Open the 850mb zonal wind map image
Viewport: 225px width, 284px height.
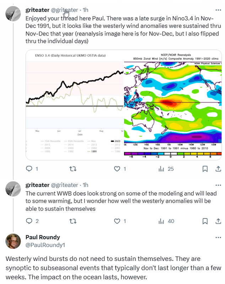click(x=173, y=105)
